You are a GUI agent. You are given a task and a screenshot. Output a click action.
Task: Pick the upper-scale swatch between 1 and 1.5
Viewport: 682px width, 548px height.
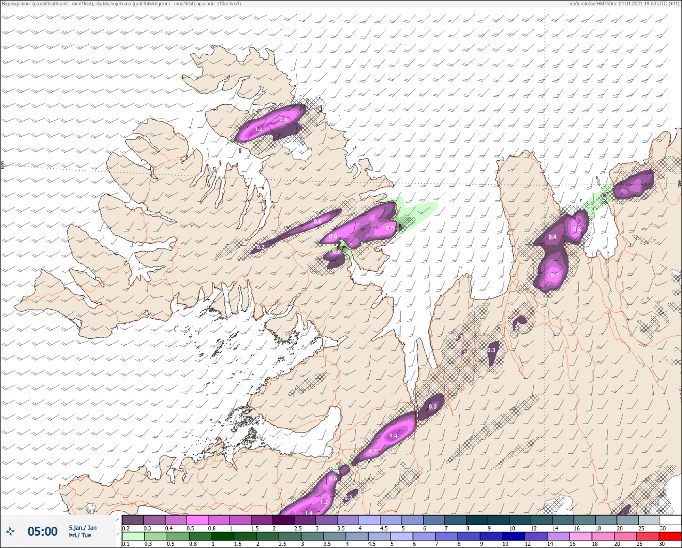tap(240, 520)
